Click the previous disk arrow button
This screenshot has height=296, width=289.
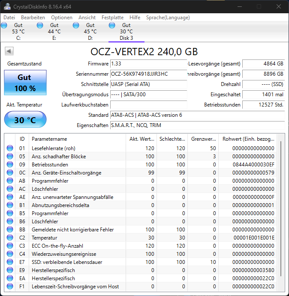click(9, 51)
